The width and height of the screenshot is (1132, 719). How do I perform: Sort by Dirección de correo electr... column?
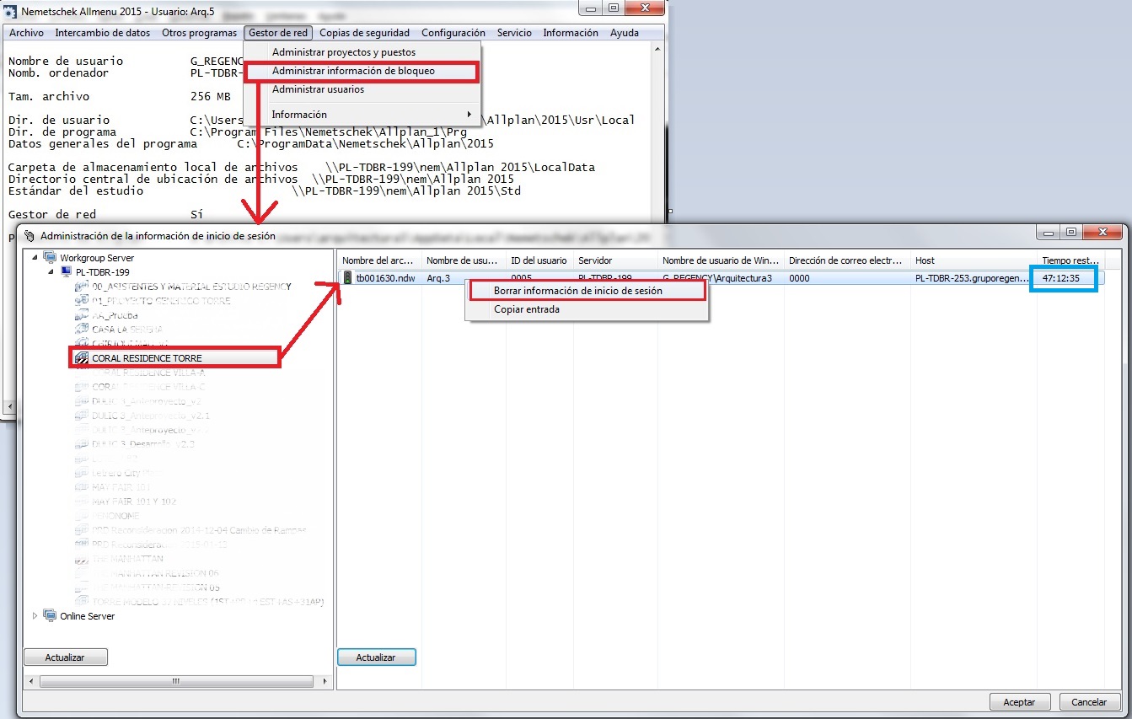click(847, 260)
